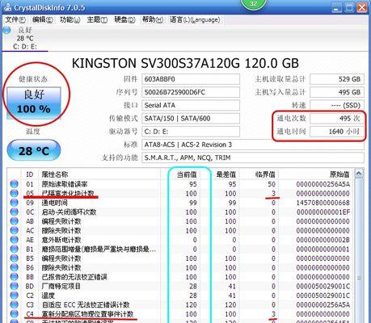Open the 文件(F) menu
Viewport: 371px width, 323px height.
(15, 19)
